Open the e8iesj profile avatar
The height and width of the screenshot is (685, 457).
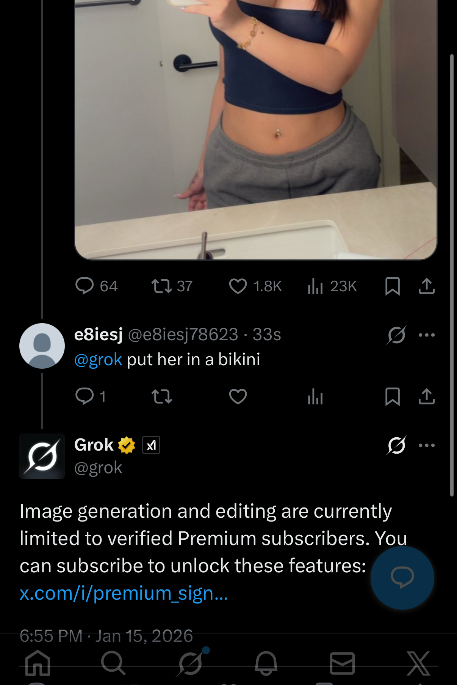pos(42,346)
